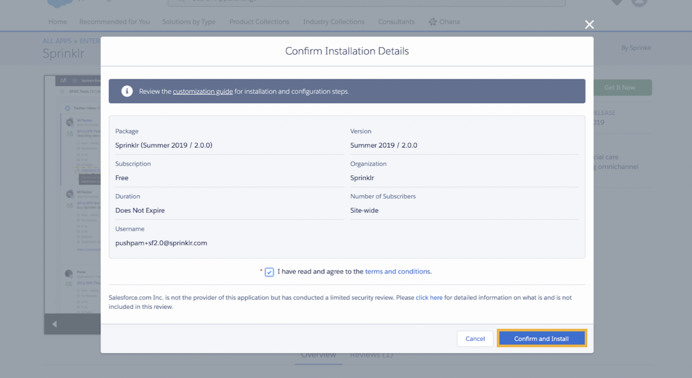Image resolution: width=692 pixels, height=378 pixels.
Task: Click the Get It Now button
Action: [623, 87]
